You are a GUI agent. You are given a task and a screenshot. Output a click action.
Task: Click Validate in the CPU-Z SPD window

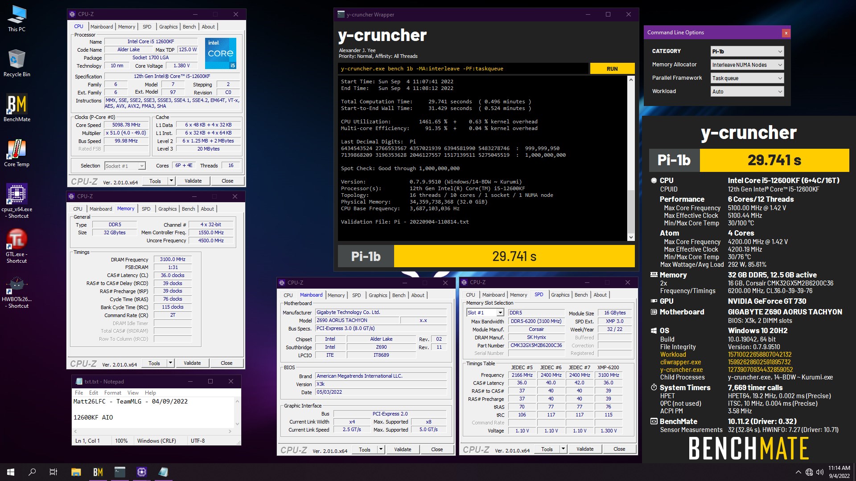point(585,449)
